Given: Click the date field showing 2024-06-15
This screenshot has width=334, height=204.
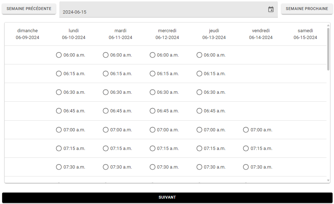Looking at the screenshot, I should 168,10.
